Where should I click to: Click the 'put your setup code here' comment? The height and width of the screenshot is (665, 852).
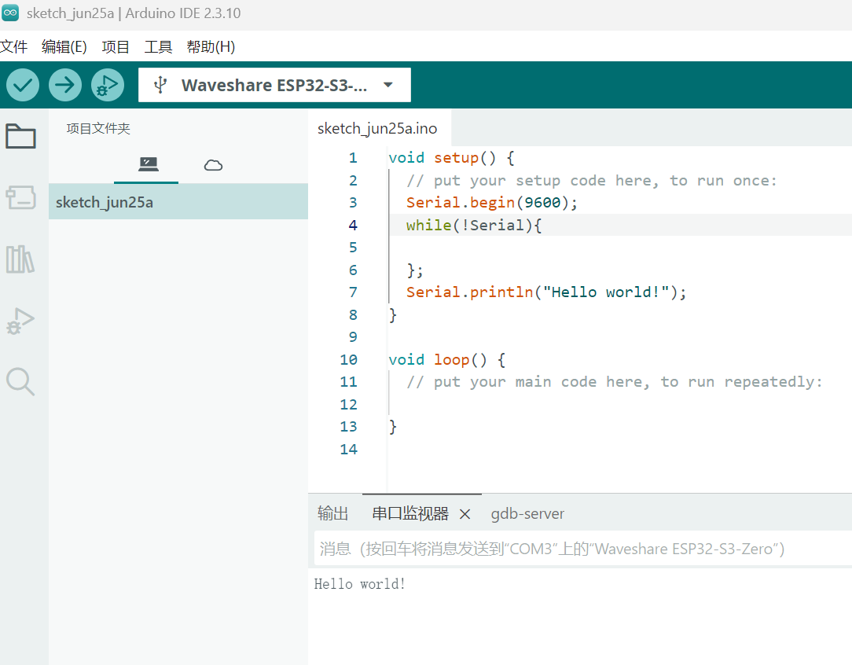point(592,180)
